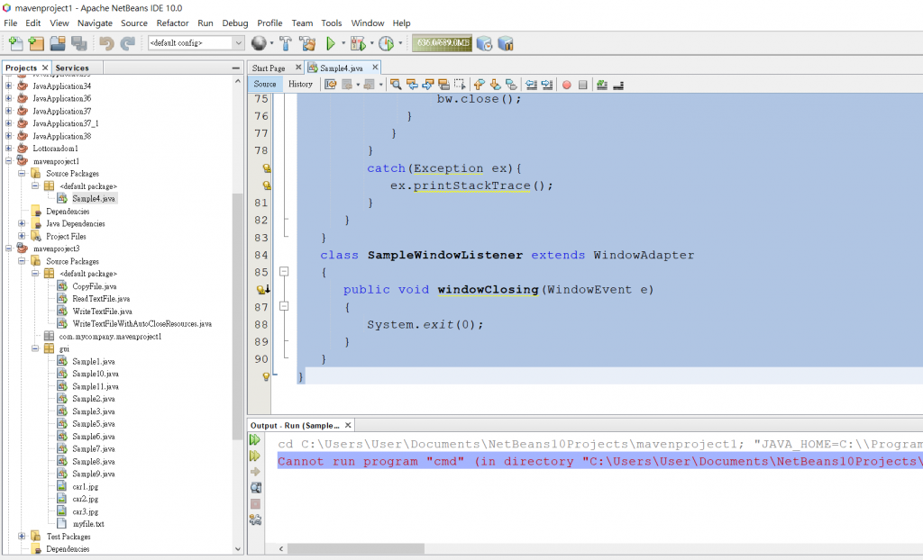Expand the Test Packages node

[x=22, y=536]
